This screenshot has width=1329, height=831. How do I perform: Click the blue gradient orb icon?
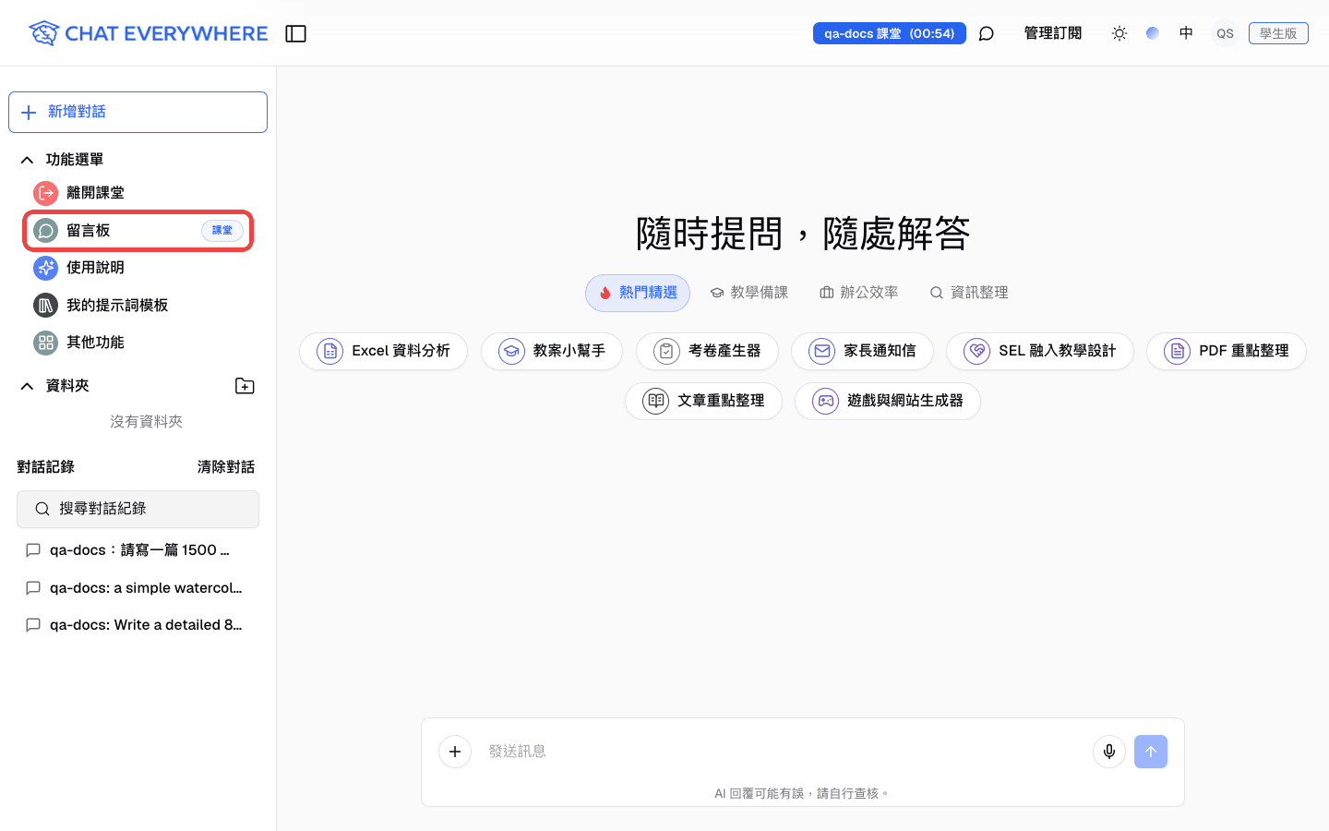[1153, 33]
